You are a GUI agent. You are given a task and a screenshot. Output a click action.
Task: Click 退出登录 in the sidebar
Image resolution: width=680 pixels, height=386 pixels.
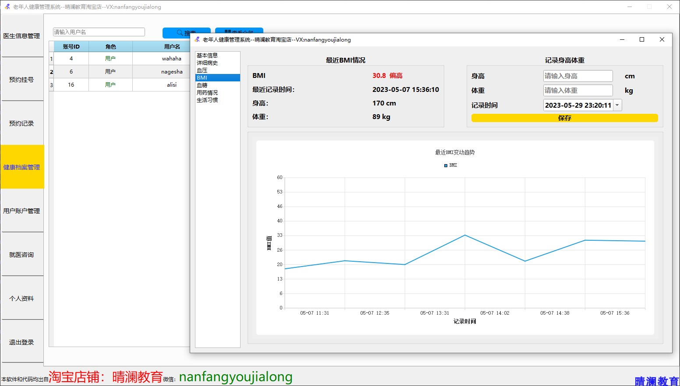(x=22, y=342)
